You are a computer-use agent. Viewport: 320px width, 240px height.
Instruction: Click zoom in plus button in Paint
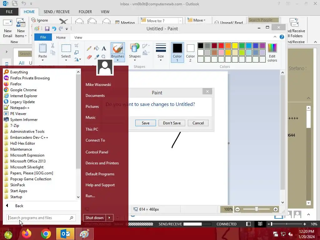pyautogui.click(x=276, y=209)
